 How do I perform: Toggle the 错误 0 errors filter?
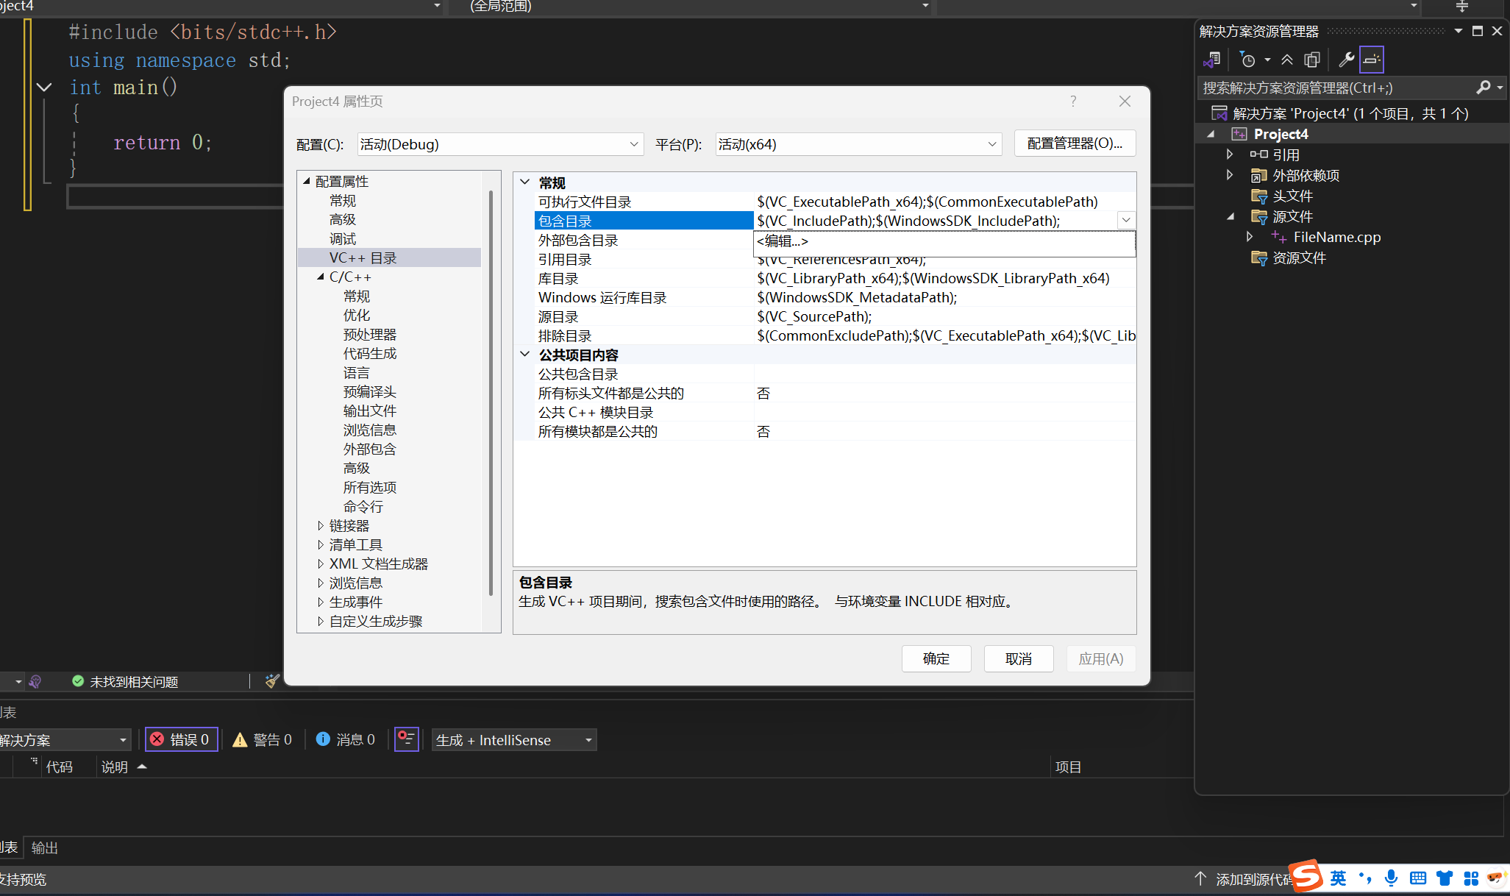pyautogui.click(x=182, y=739)
